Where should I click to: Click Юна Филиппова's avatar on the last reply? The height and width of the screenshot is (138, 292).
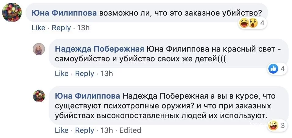pyautogui.click(x=39, y=96)
